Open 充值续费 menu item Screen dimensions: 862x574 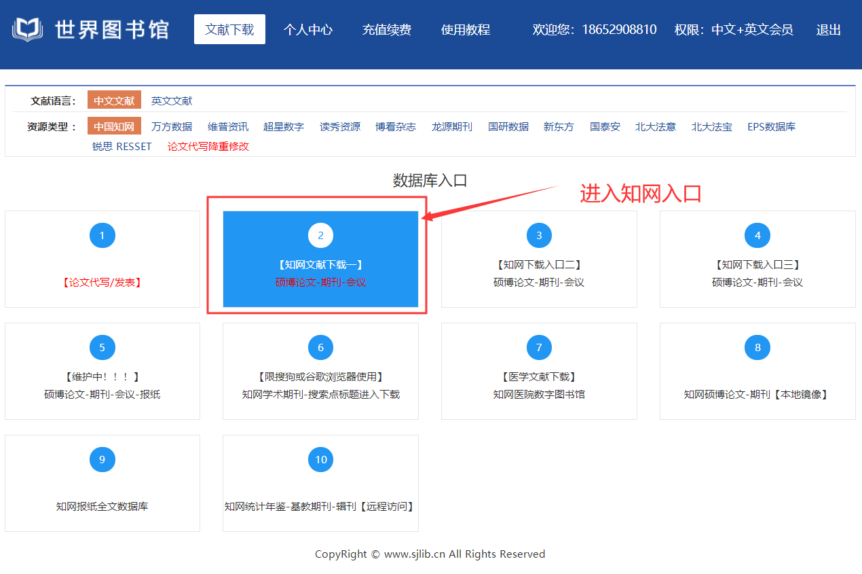(387, 30)
